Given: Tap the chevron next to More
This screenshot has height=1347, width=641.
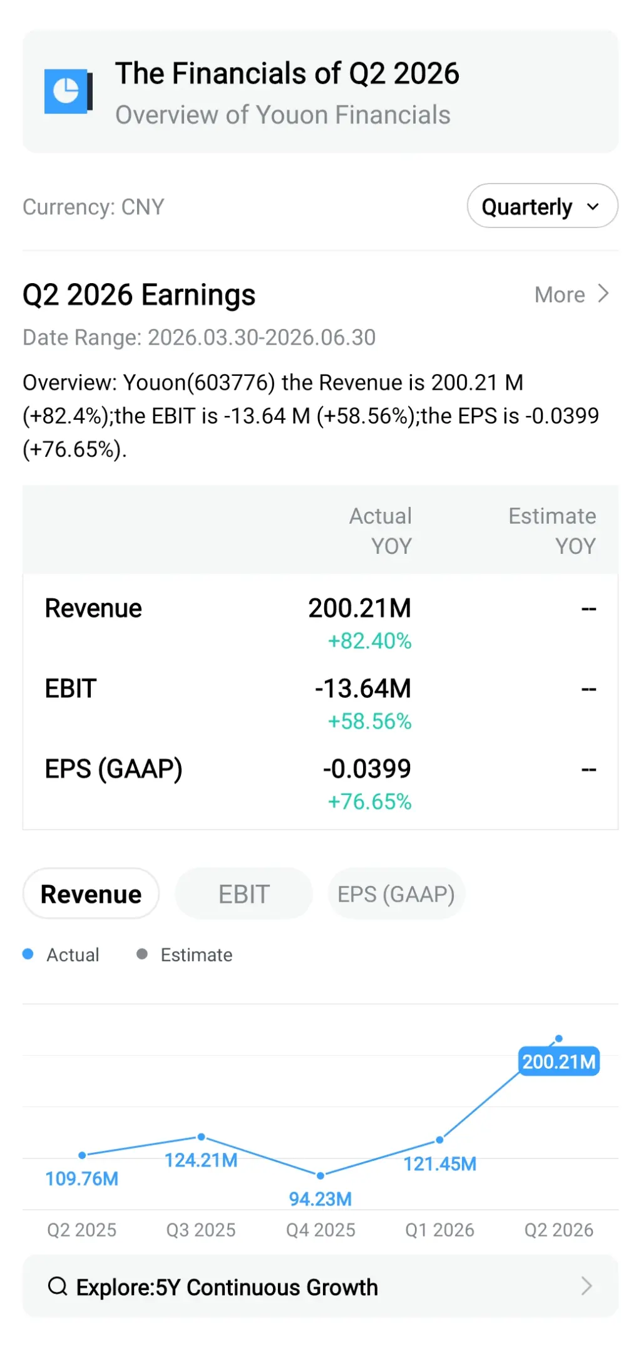Looking at the screenshot, I should [x=603, y=294].
